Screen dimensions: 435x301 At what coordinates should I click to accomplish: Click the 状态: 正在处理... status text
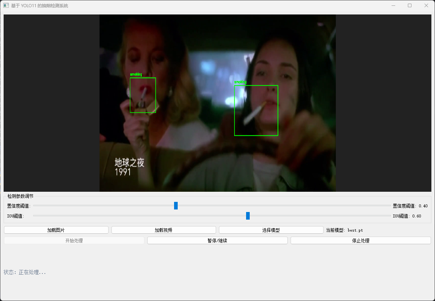click(25, 272)
